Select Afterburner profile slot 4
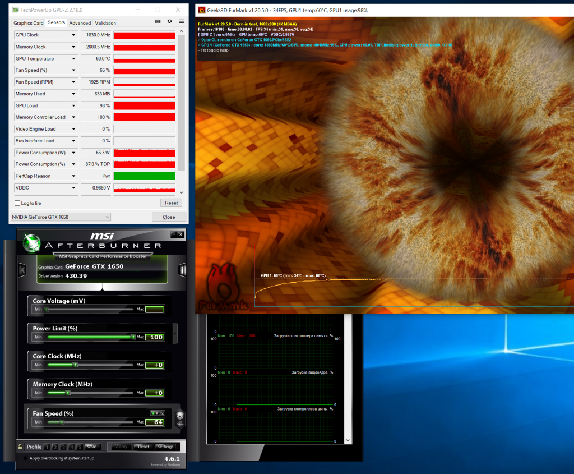Viewport: 574px width, 474px height. point(71,447)
